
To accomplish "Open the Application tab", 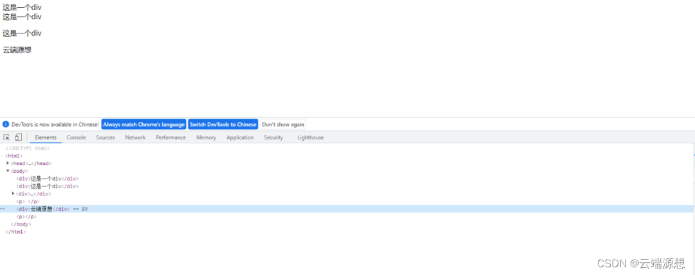I will tap(240, 137).
